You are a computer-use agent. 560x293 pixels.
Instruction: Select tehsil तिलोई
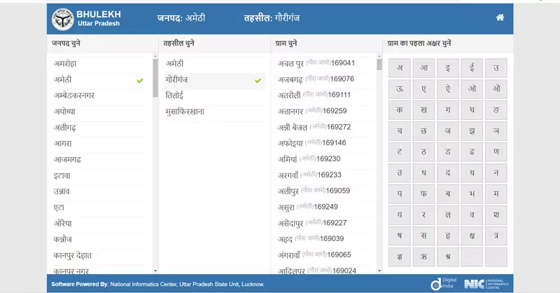(x=215, y=95)
